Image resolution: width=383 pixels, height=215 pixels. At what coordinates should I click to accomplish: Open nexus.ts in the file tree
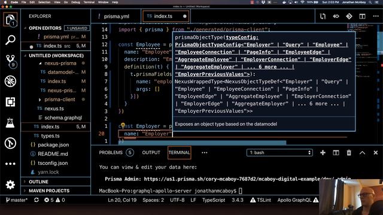[x=56, y=109]
